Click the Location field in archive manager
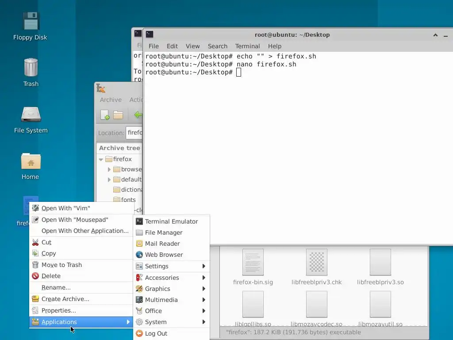This screenshot has height=340, width=453. pyautogui.click(x=134, y=133)
